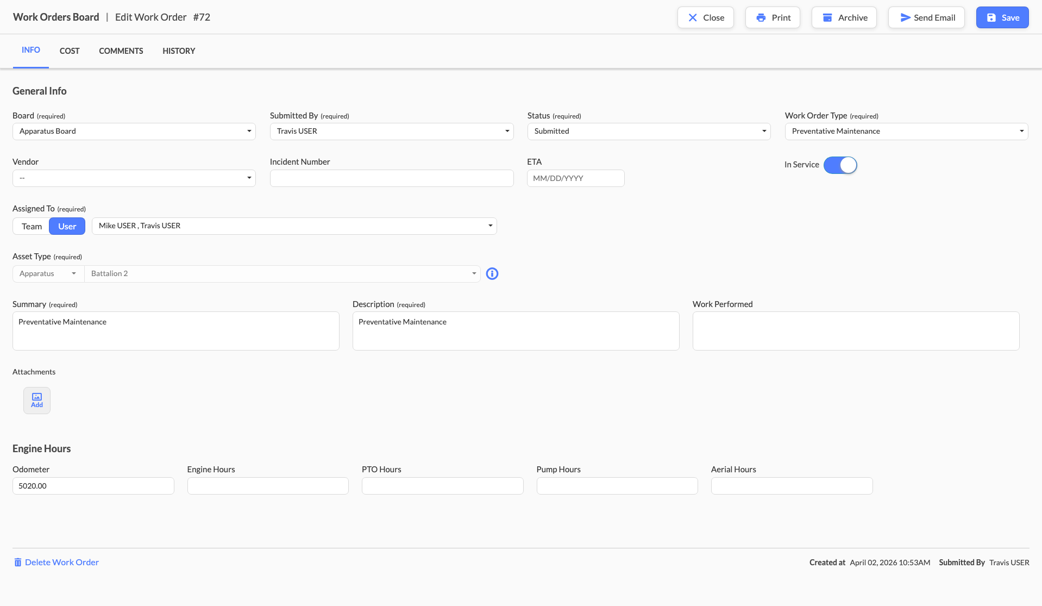Open the Board dropdown
Image resolution: width=1042 pixels, height=606 pixels.
click(134, 132)
